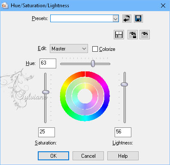Open Help for this dialog

pos(123,156)
